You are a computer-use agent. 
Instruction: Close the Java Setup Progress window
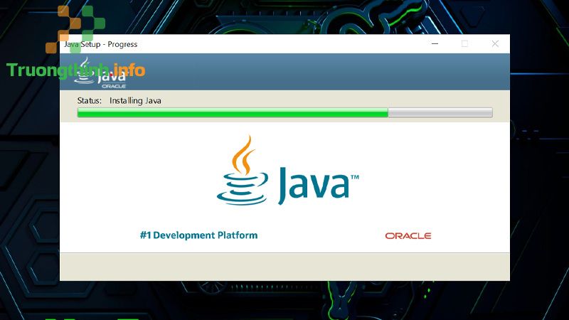(495, 44)
